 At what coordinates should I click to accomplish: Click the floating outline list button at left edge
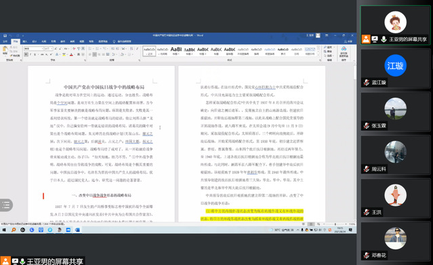click(6, 205)
